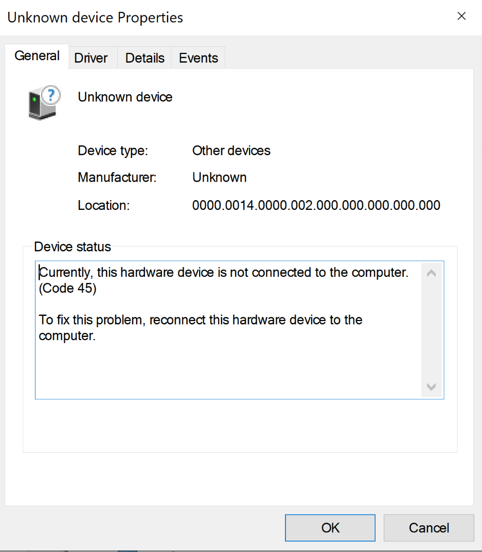The image size is (482, 552).
Task: Switch to the General tab
Action: [x=37, y=56]
